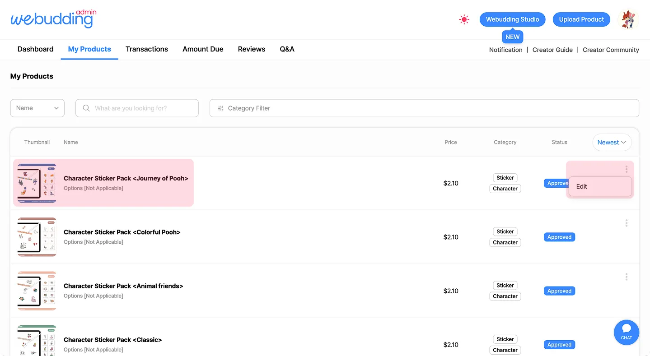Click the Character tag on Classic pack
The width and height of the screenshot is (650, 356).
tap(505, 350)
